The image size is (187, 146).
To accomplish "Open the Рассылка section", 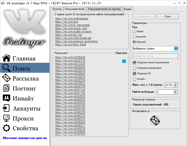I will pos(26,78).
